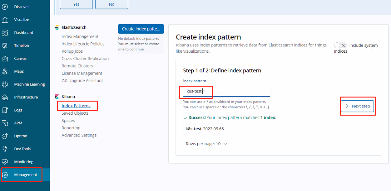Open the Timelion icon
Viewport: 391px width, 191px height.
[x=5, y=45]
